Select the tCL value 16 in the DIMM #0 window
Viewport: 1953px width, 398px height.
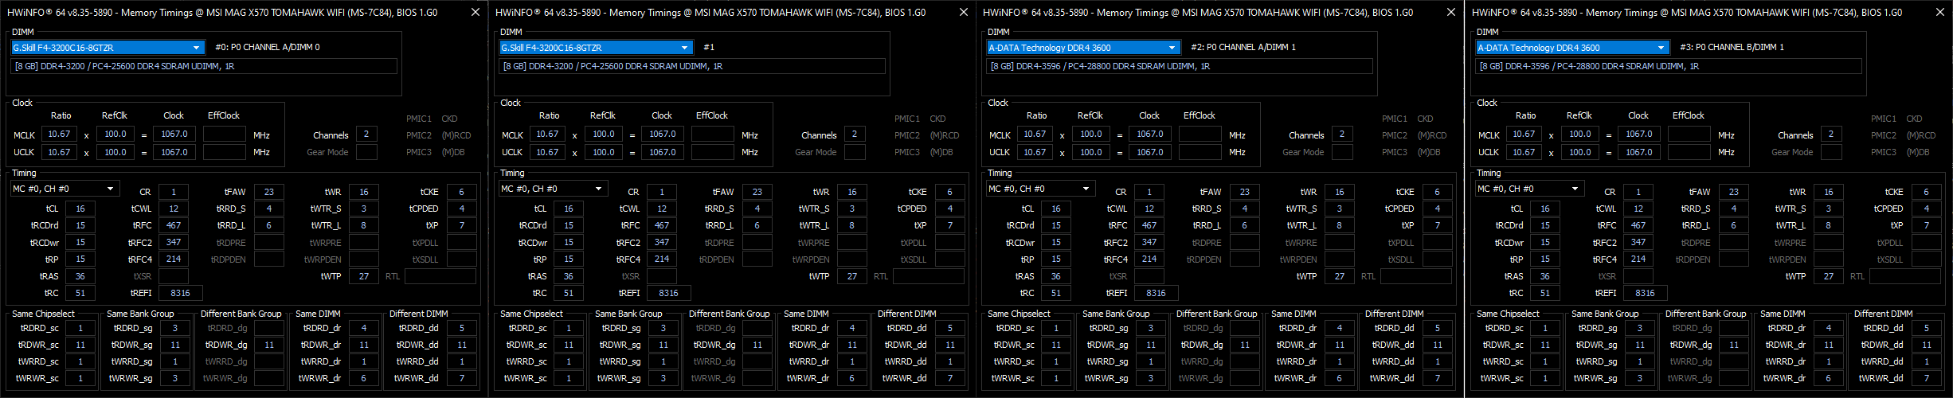[x=80, y=209]
